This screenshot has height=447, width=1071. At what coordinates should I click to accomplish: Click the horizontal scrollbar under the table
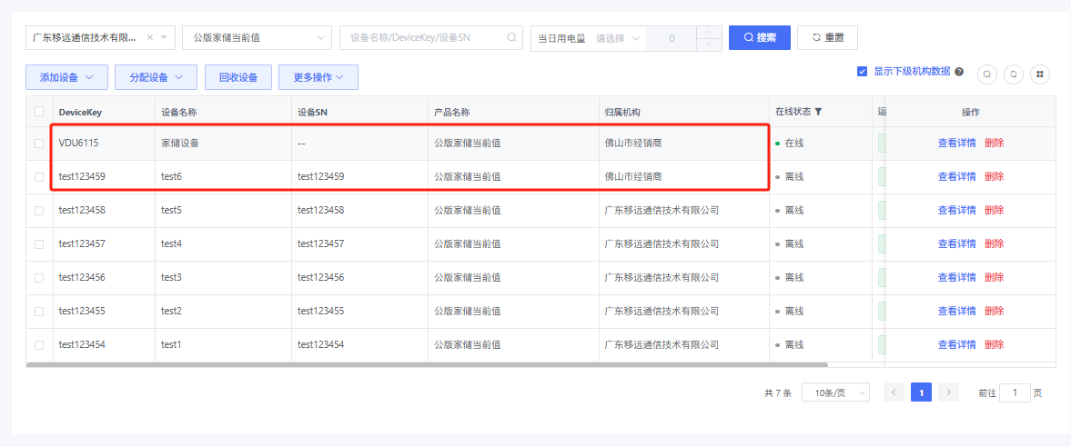point(426,365)
